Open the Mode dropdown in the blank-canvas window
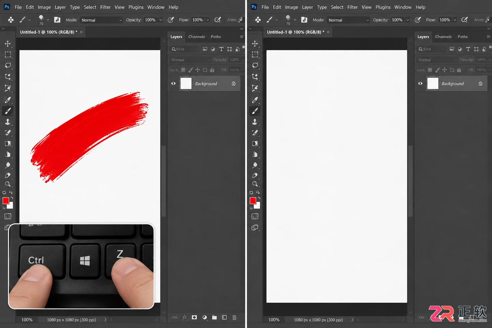This screenshot has width=492, height=328. coord(348,20)
